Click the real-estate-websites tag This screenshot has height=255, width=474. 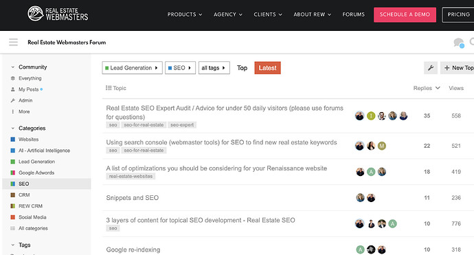coord(131,177)
